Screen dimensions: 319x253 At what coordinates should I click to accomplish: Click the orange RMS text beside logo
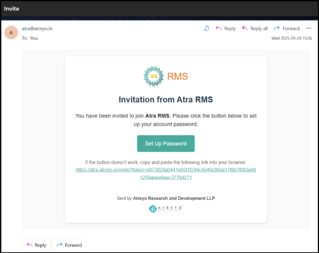click(x=177, y=76)
